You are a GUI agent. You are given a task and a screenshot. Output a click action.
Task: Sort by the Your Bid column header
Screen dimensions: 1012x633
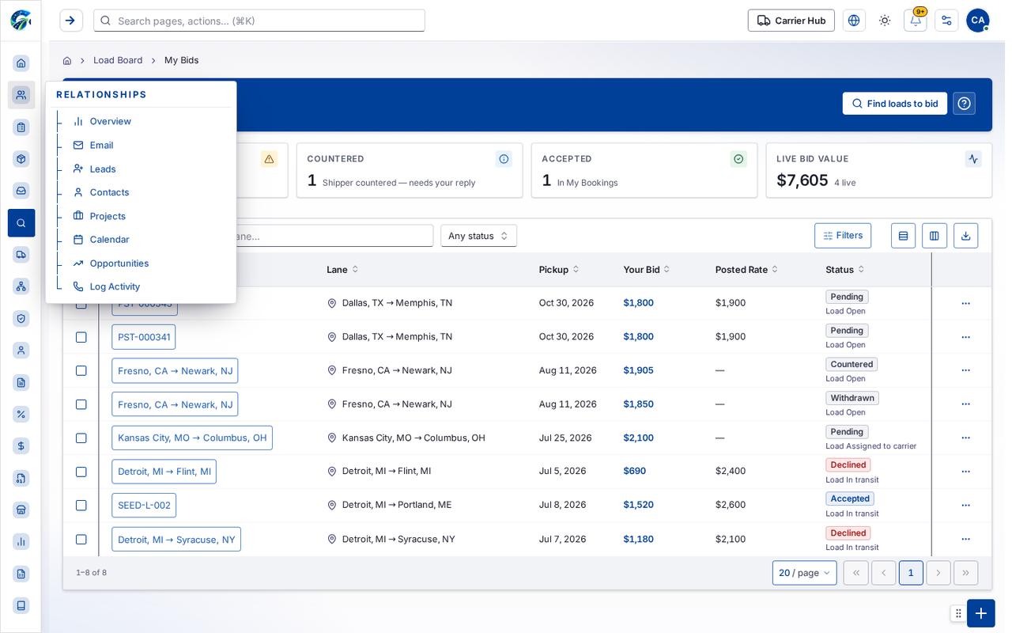646,270
